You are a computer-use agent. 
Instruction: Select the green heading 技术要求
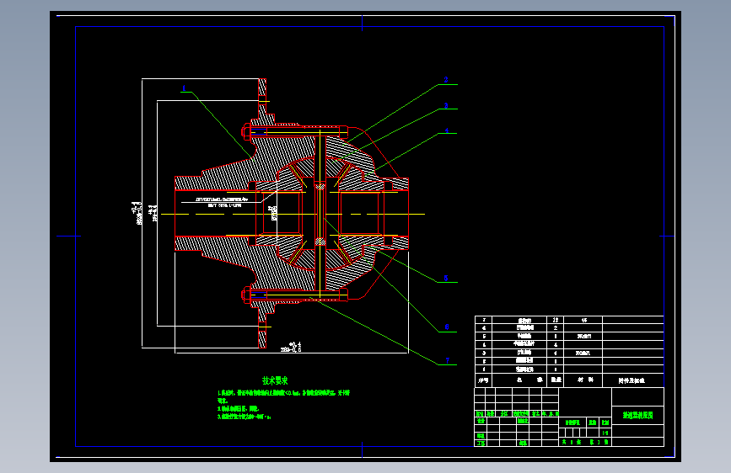click(x=275, y=380)
